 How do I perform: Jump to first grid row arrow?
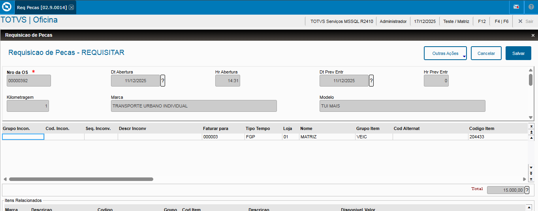531,126
